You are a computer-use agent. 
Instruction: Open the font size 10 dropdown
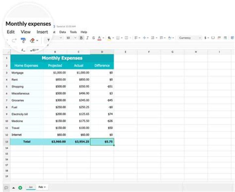tap(71, 38)
